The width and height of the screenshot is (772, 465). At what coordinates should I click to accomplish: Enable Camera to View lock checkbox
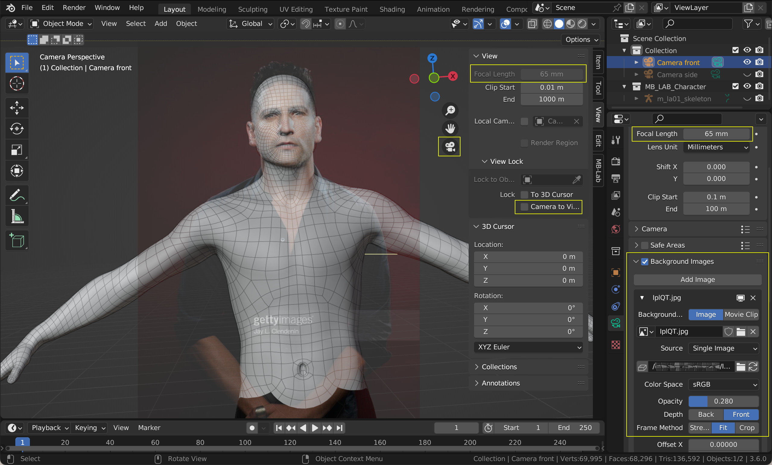524,207
